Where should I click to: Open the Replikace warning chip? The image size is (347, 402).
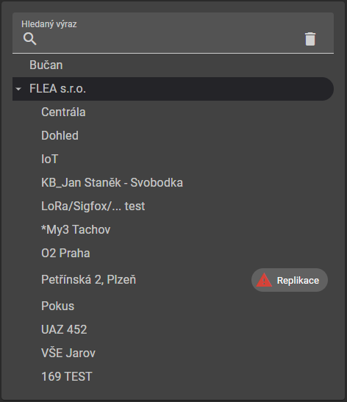click(290, 280)
